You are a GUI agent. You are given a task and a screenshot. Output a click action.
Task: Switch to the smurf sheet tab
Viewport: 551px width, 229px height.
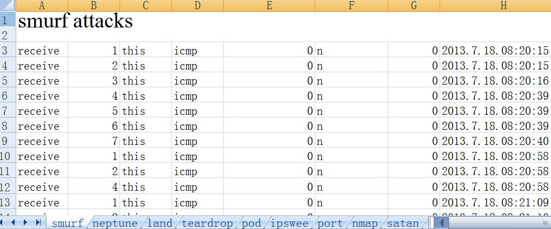coord(68,223)
